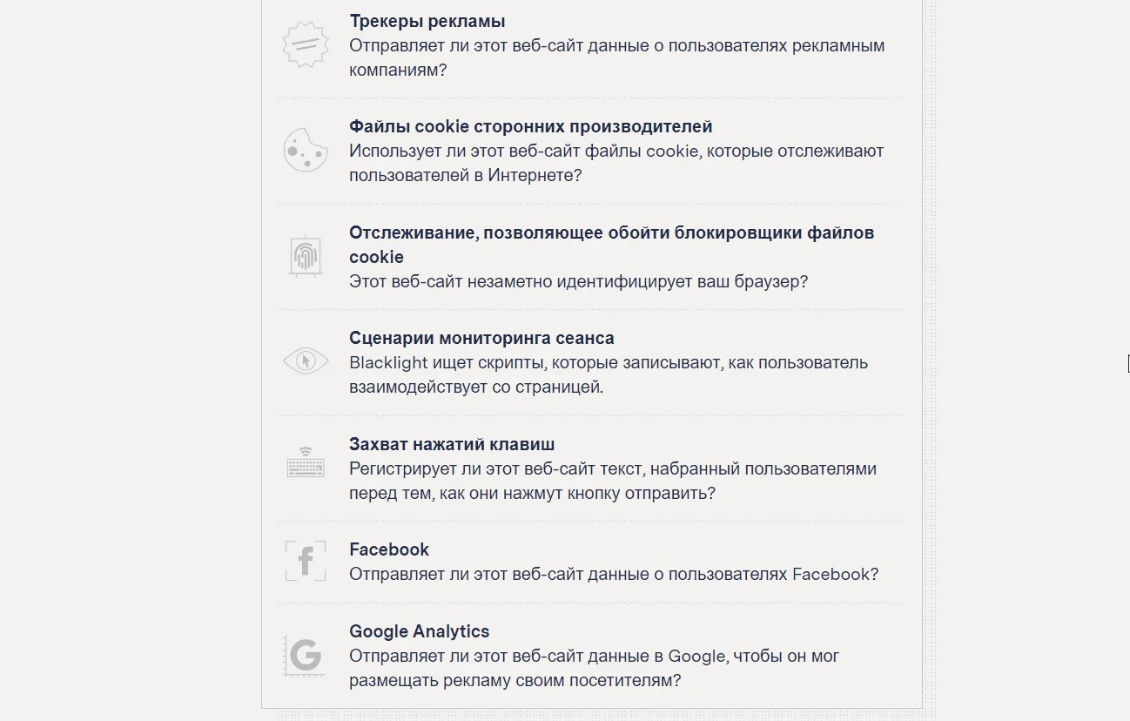Click the ad trackers badge icon
Viewport: 1130px width, 721px height.
point(306,45)
